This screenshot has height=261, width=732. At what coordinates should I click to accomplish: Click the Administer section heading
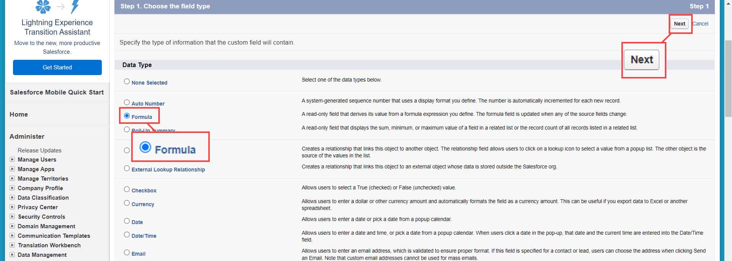click(27, 136)
